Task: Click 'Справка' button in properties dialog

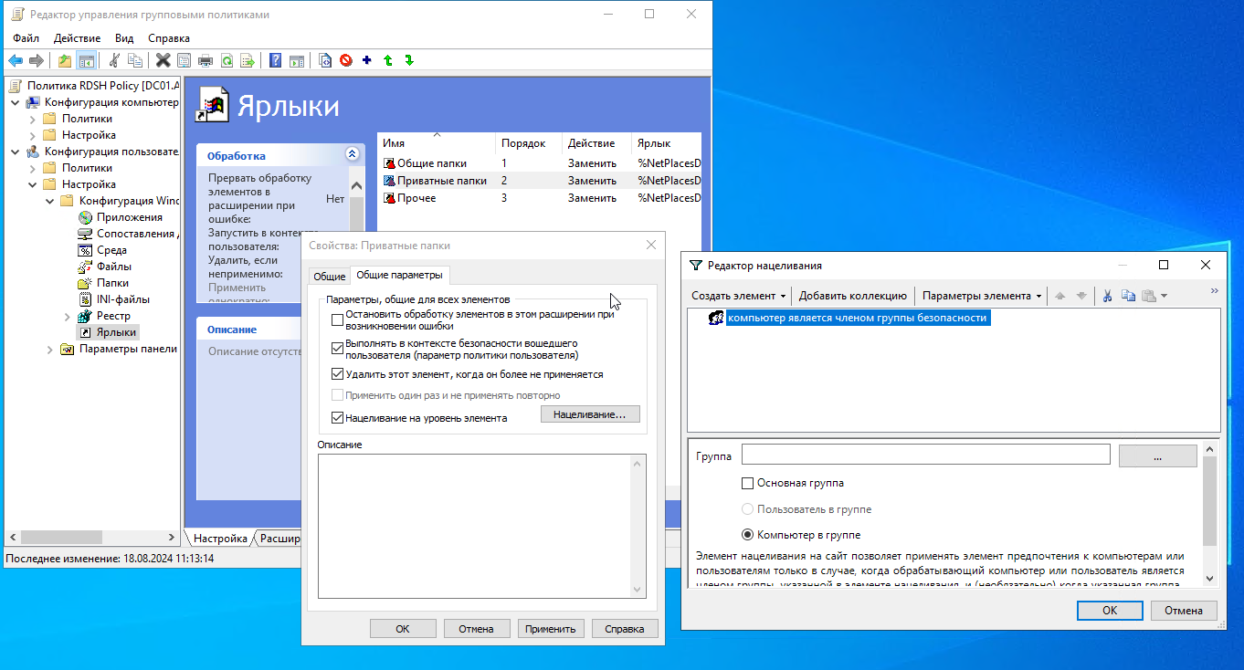Action: tap(625, 629)
